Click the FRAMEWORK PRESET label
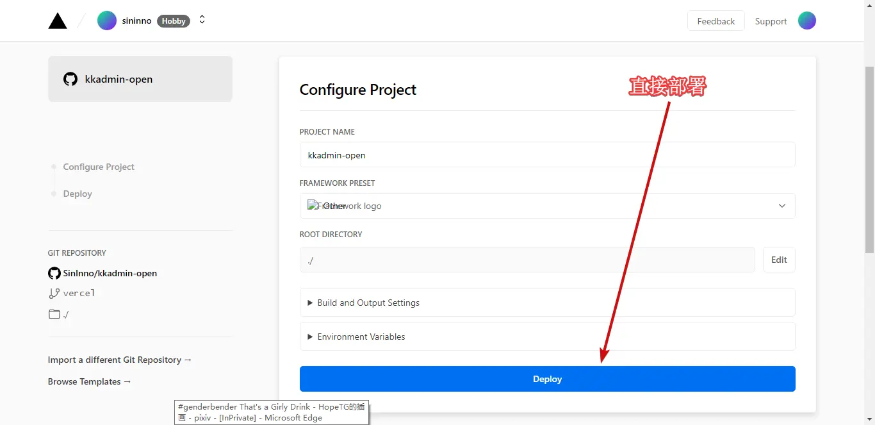Viewport: 875px width, 425px height. [338, 183]
